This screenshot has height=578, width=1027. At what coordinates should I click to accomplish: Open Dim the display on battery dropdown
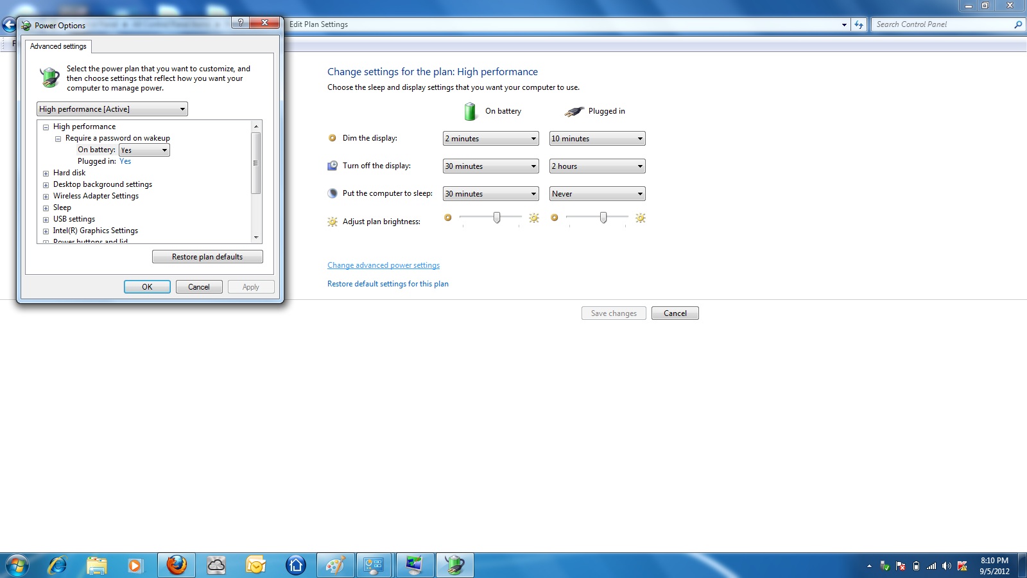point(491,139)
